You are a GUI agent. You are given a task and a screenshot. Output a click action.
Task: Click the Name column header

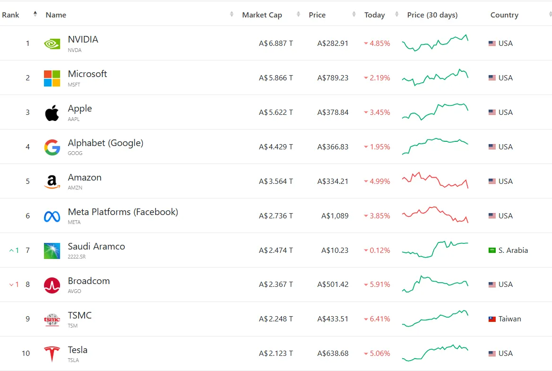[x=56, y=15]
